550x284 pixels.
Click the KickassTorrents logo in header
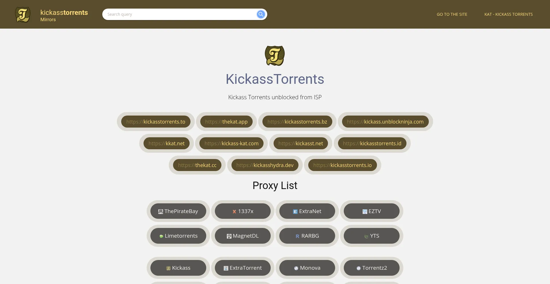pos(23,14)
